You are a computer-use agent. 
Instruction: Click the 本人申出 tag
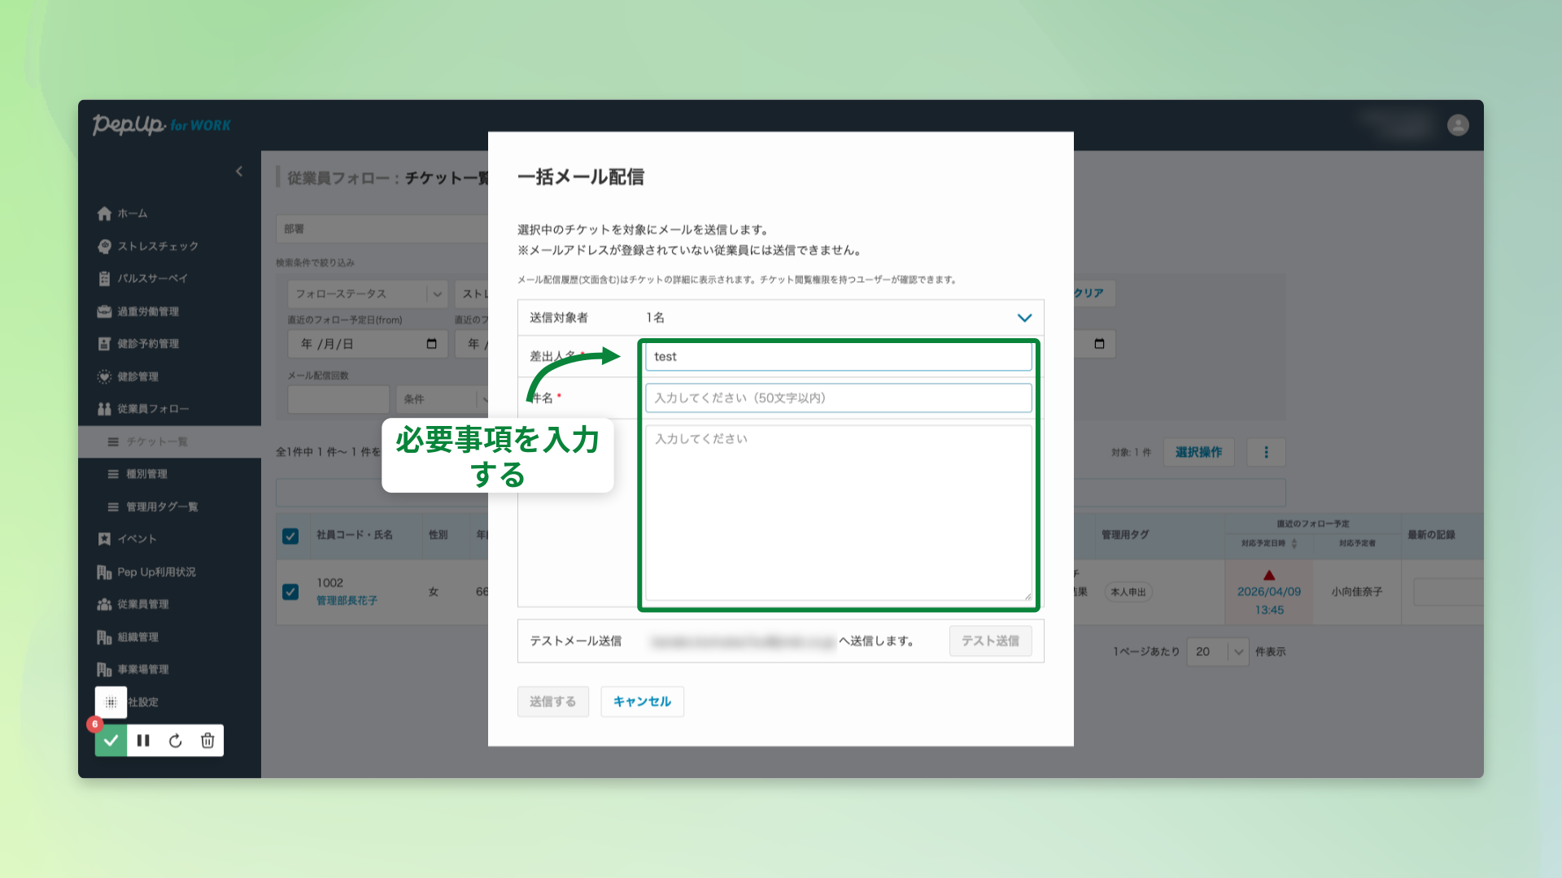coord(1128,593)
